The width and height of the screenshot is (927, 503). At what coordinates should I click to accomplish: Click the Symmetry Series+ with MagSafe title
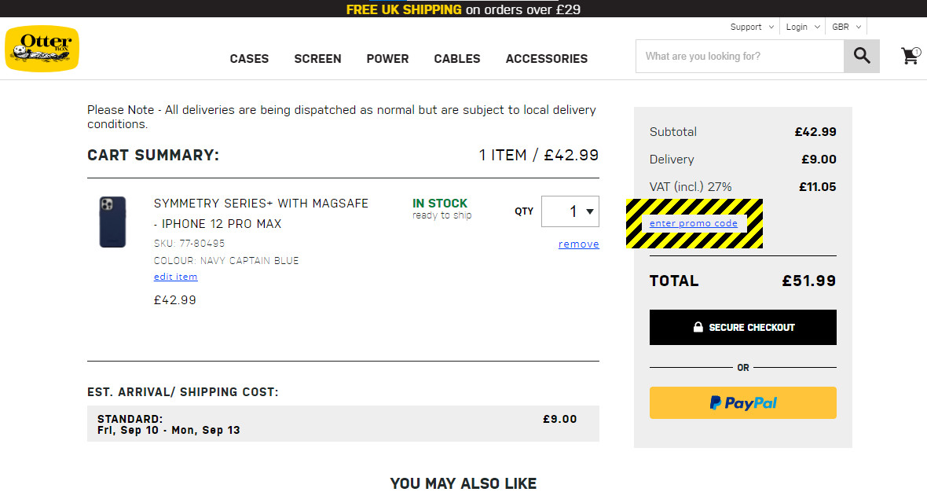[261, 214]
